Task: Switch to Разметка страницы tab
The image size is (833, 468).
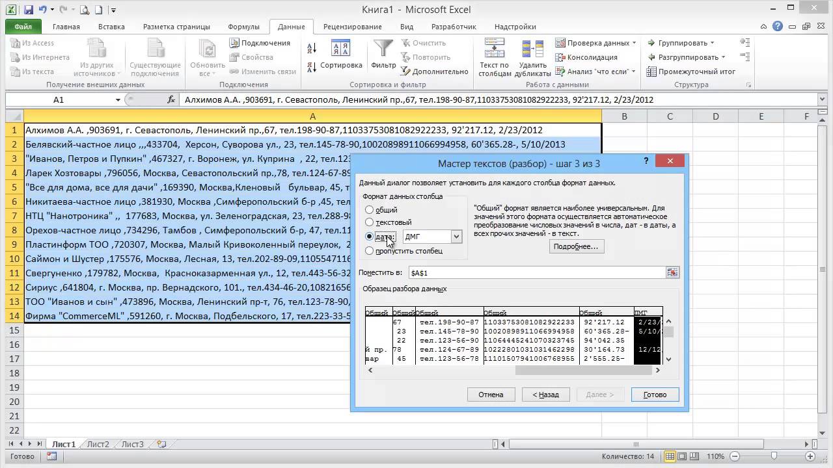Action: (176, 27)
